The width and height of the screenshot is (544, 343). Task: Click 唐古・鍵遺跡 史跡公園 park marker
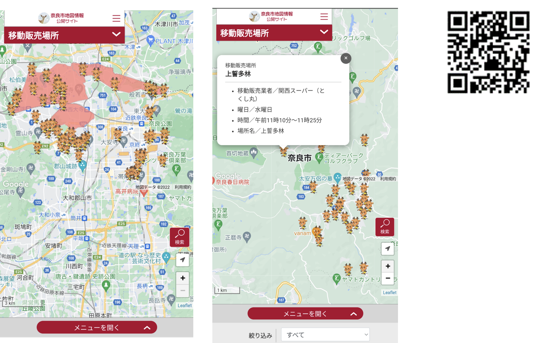pos(106,285)
